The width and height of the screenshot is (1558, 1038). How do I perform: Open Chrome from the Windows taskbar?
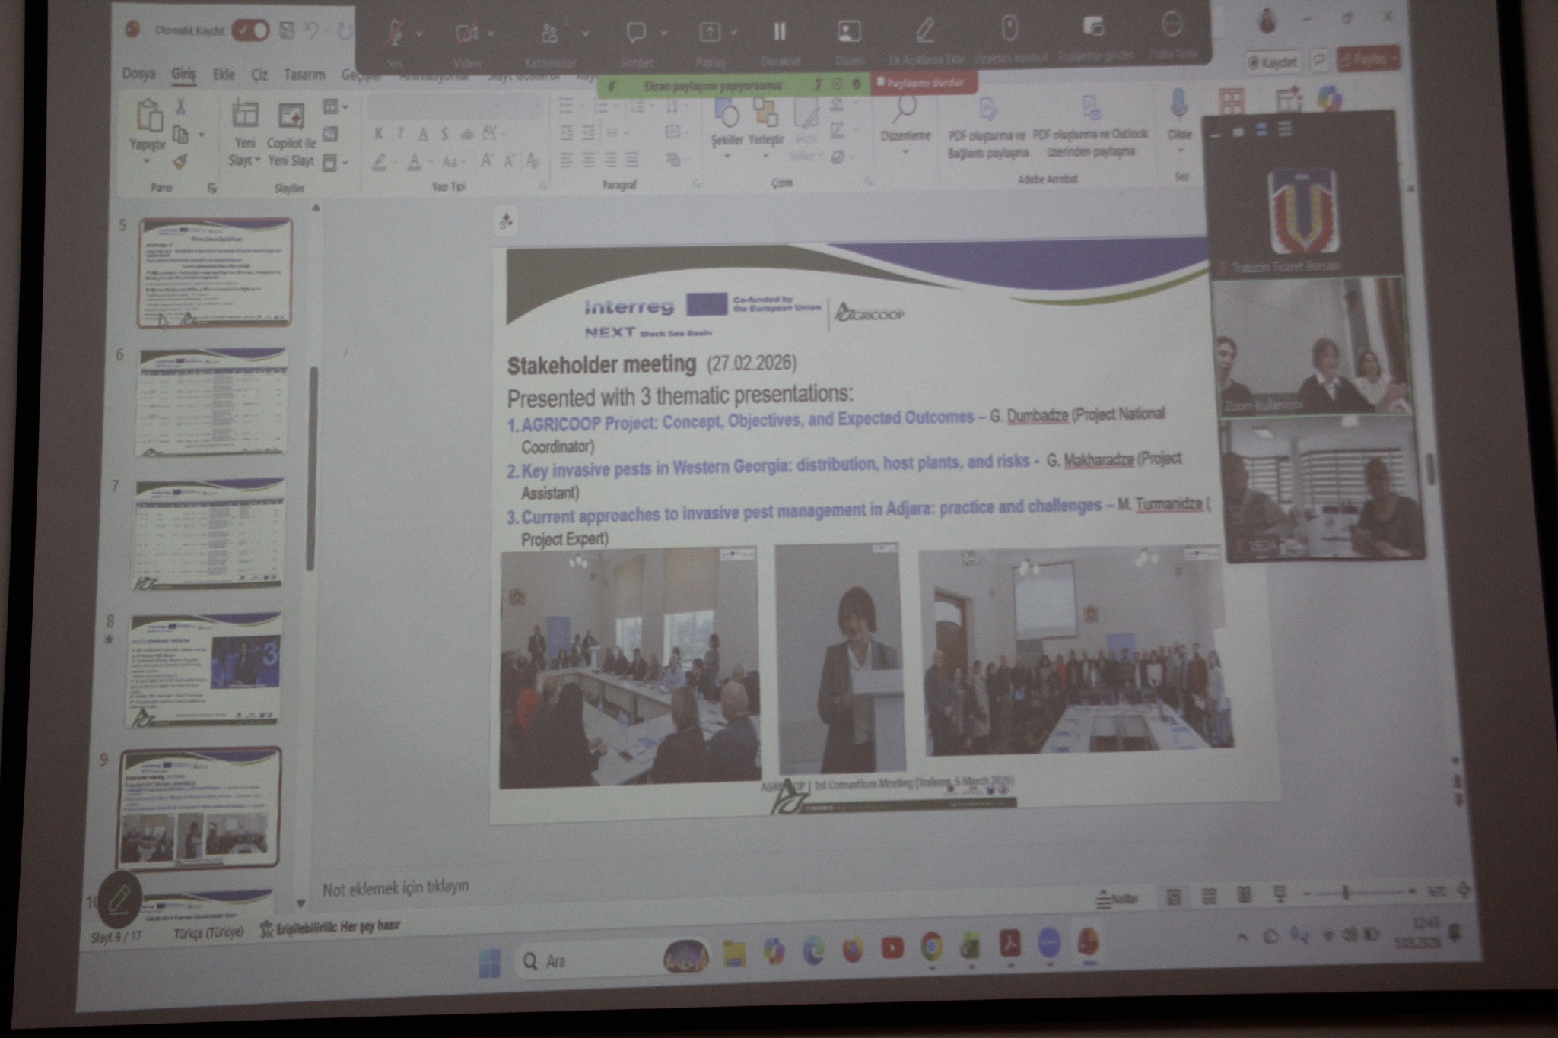click(932, 947)
